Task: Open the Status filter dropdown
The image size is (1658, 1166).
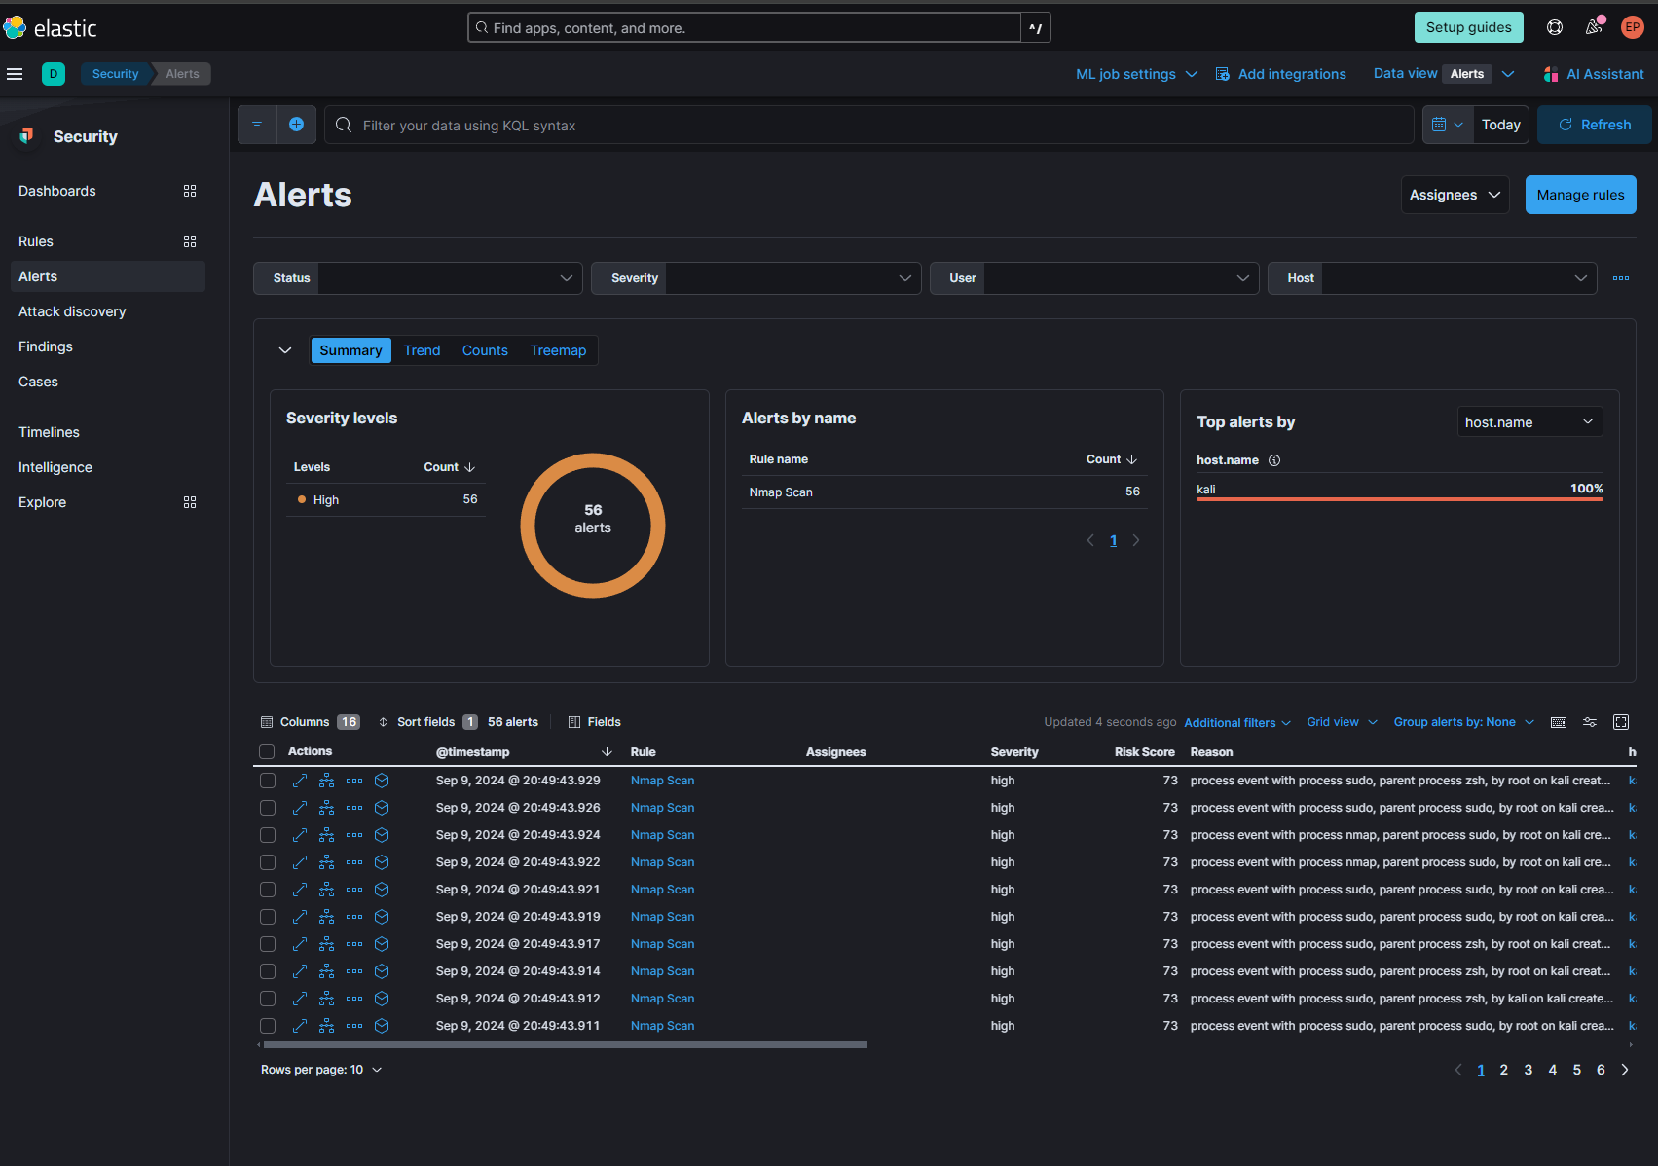Action: click(x=418, y=278)
